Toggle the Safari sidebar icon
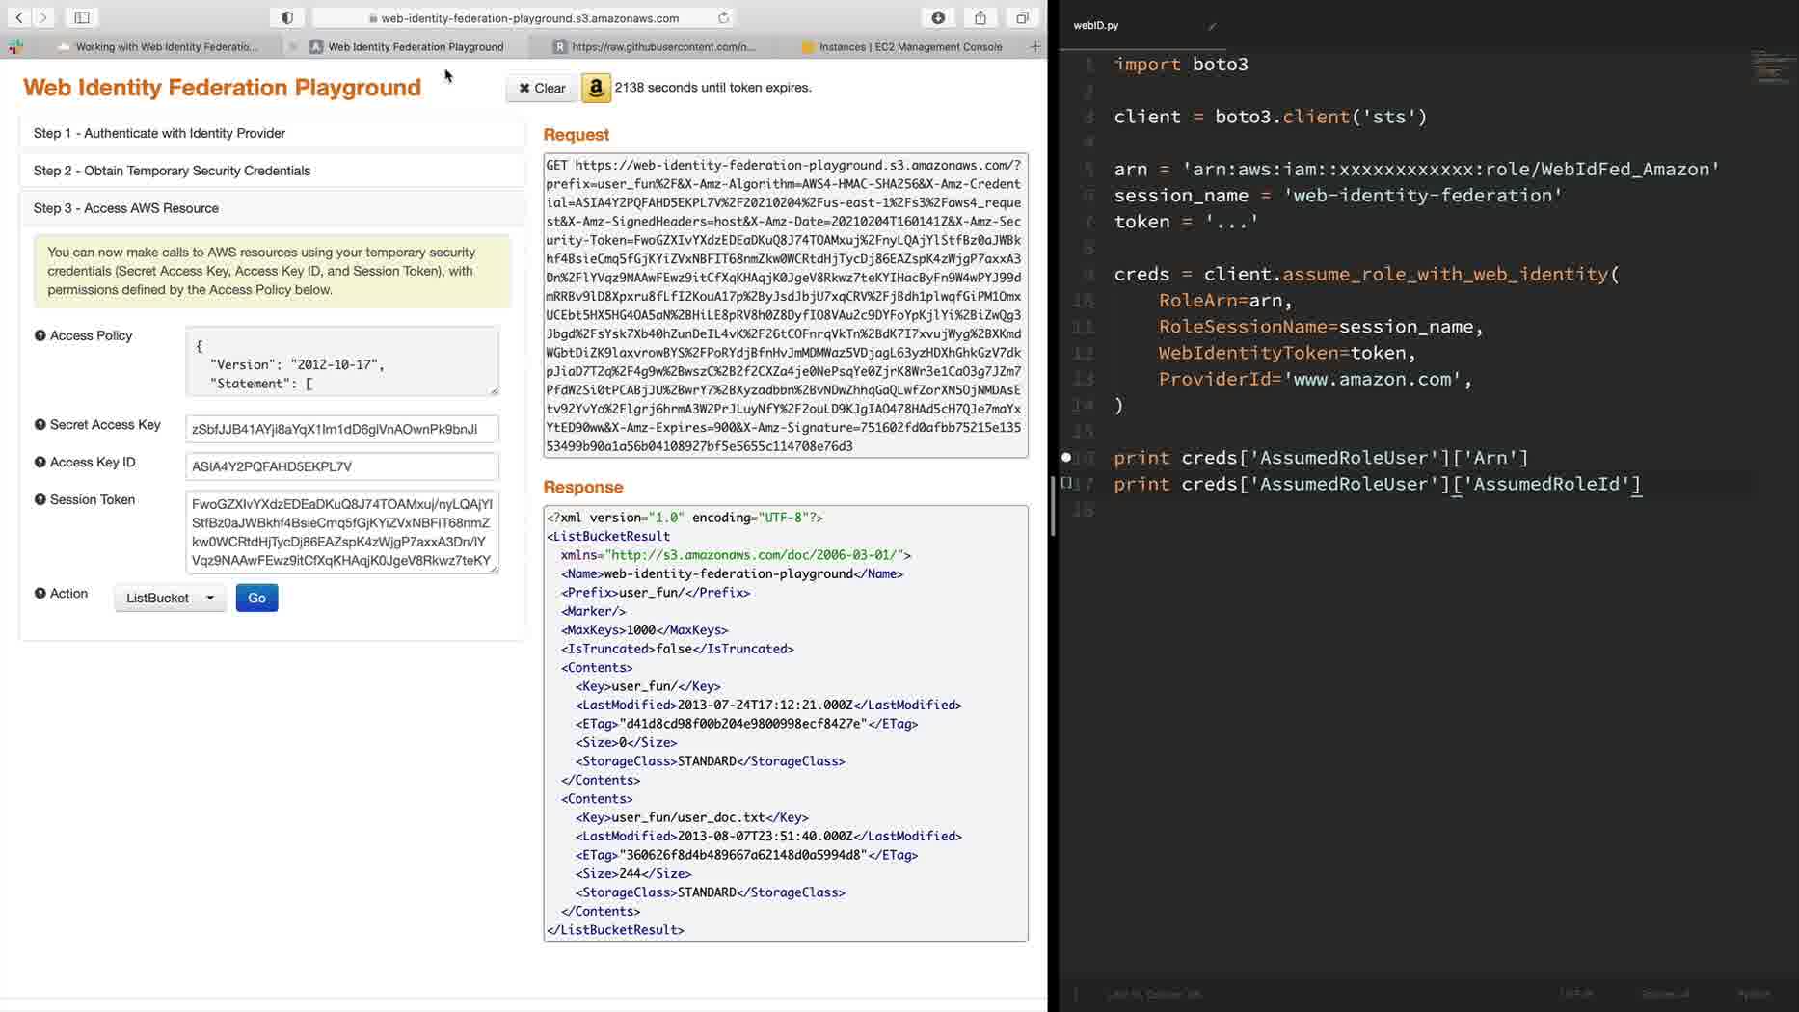 [x=82, y=17]
